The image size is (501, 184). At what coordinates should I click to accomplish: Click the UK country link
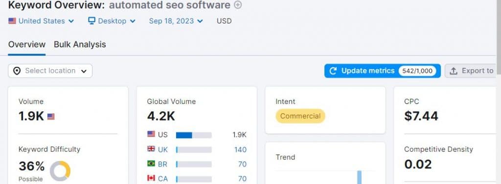click(163, 149)
